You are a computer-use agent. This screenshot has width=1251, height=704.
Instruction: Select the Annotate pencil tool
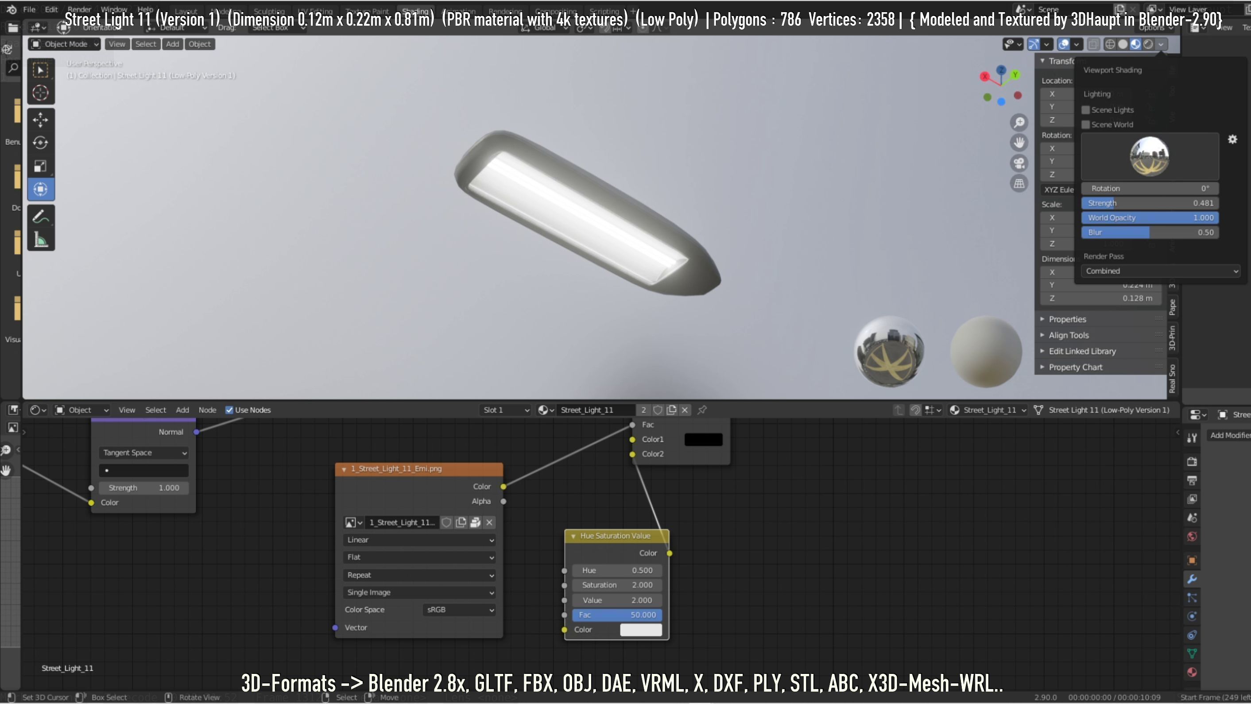(40, 217)
